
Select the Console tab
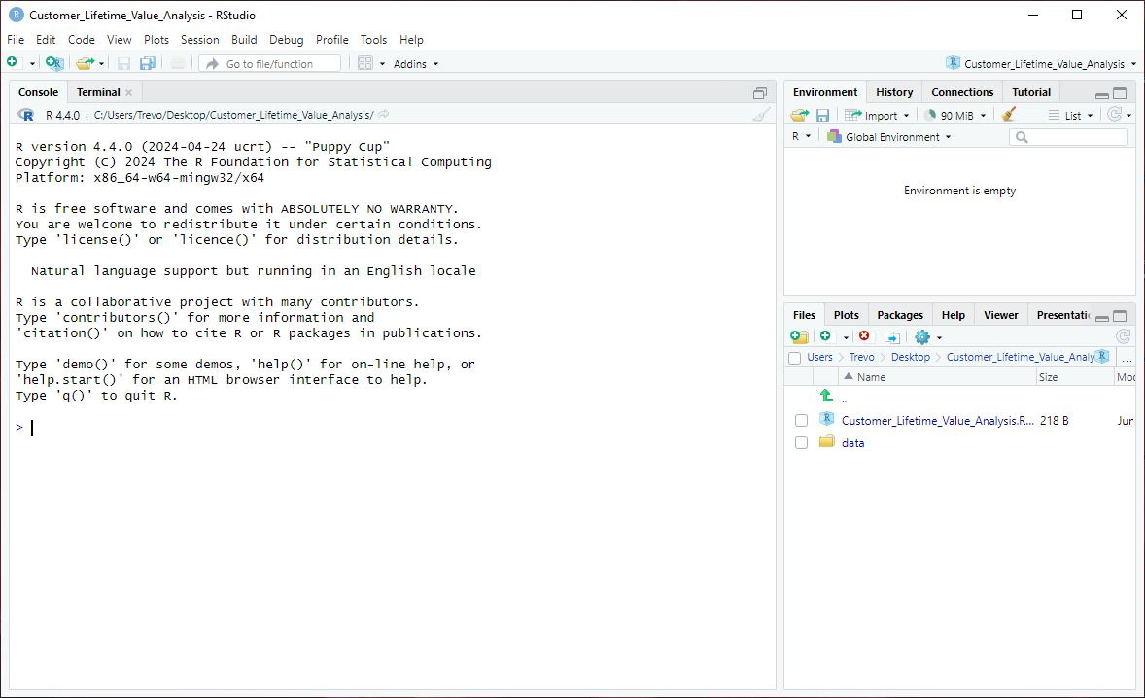tap(38, 92)
